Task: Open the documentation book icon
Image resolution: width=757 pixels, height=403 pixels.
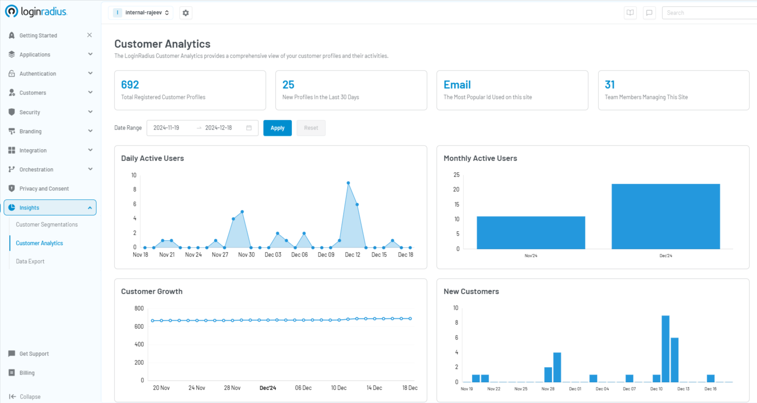Action: pyautogui.click(x=630, y=13)
